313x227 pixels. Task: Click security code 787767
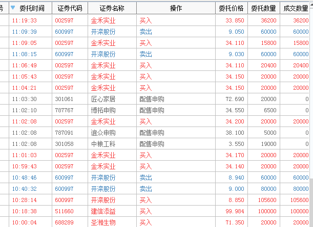64,110
